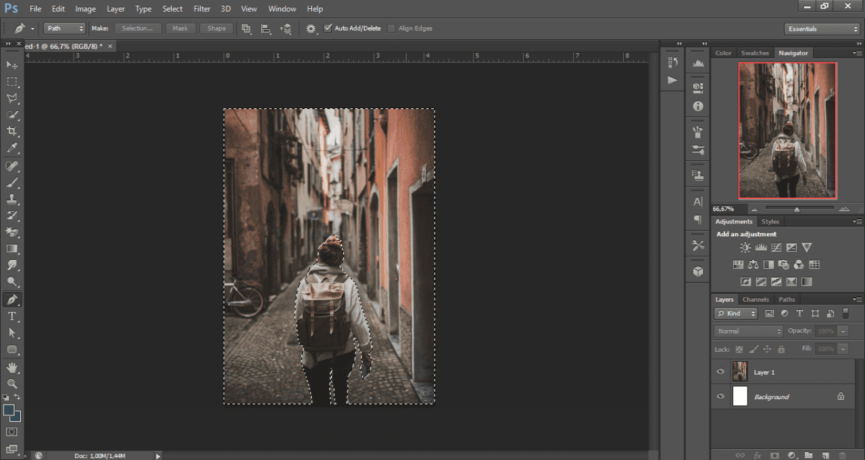Open the Essentials workspace dropdown
865x460 pixels.
(822, 29)
